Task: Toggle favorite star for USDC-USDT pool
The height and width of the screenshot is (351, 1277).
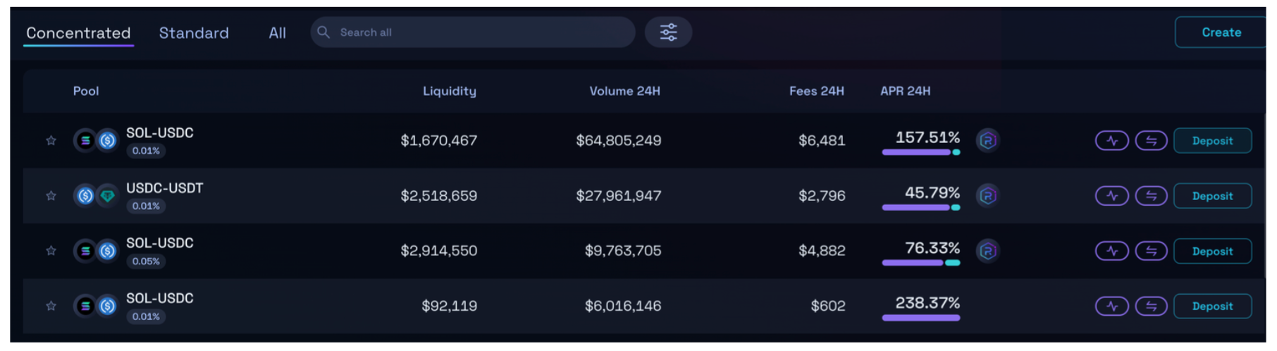Action: 51,195
